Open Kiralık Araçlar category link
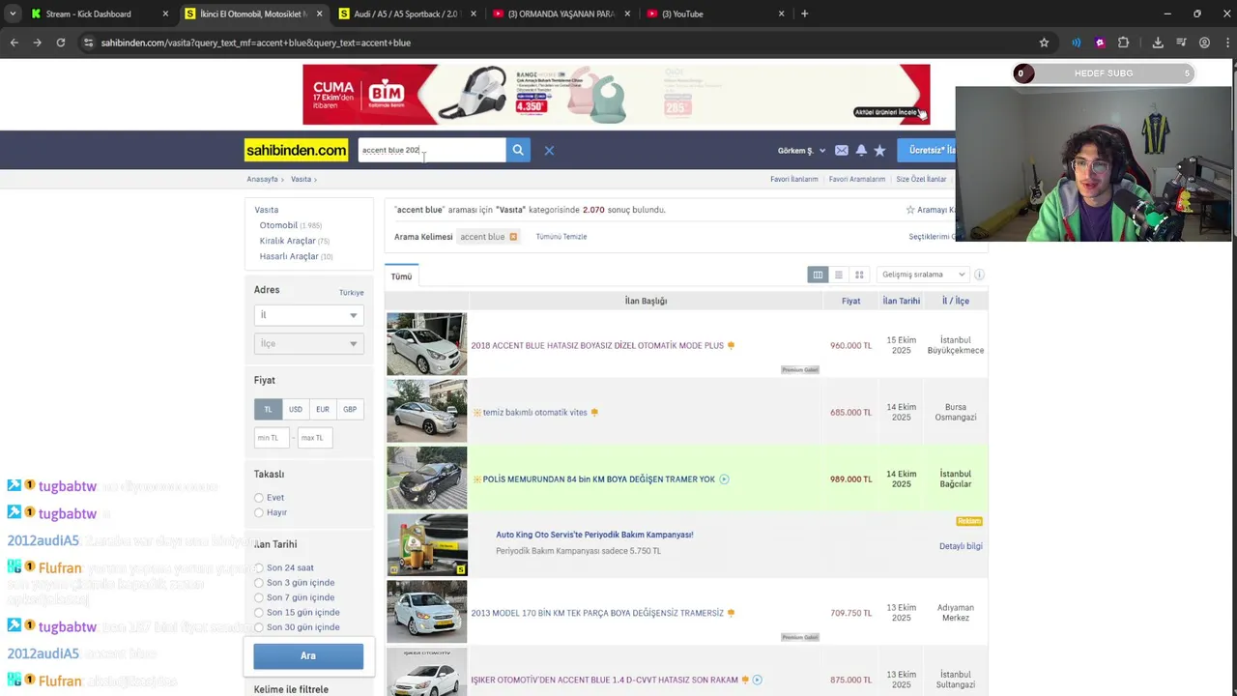 click(x=287, y=241)
